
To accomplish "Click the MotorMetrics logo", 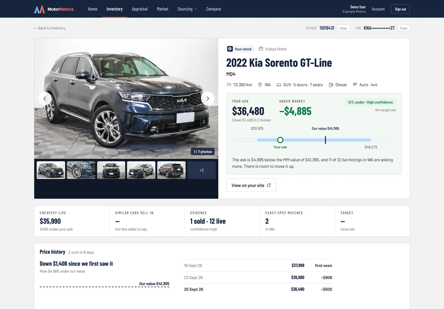I will tap(54, 9).
